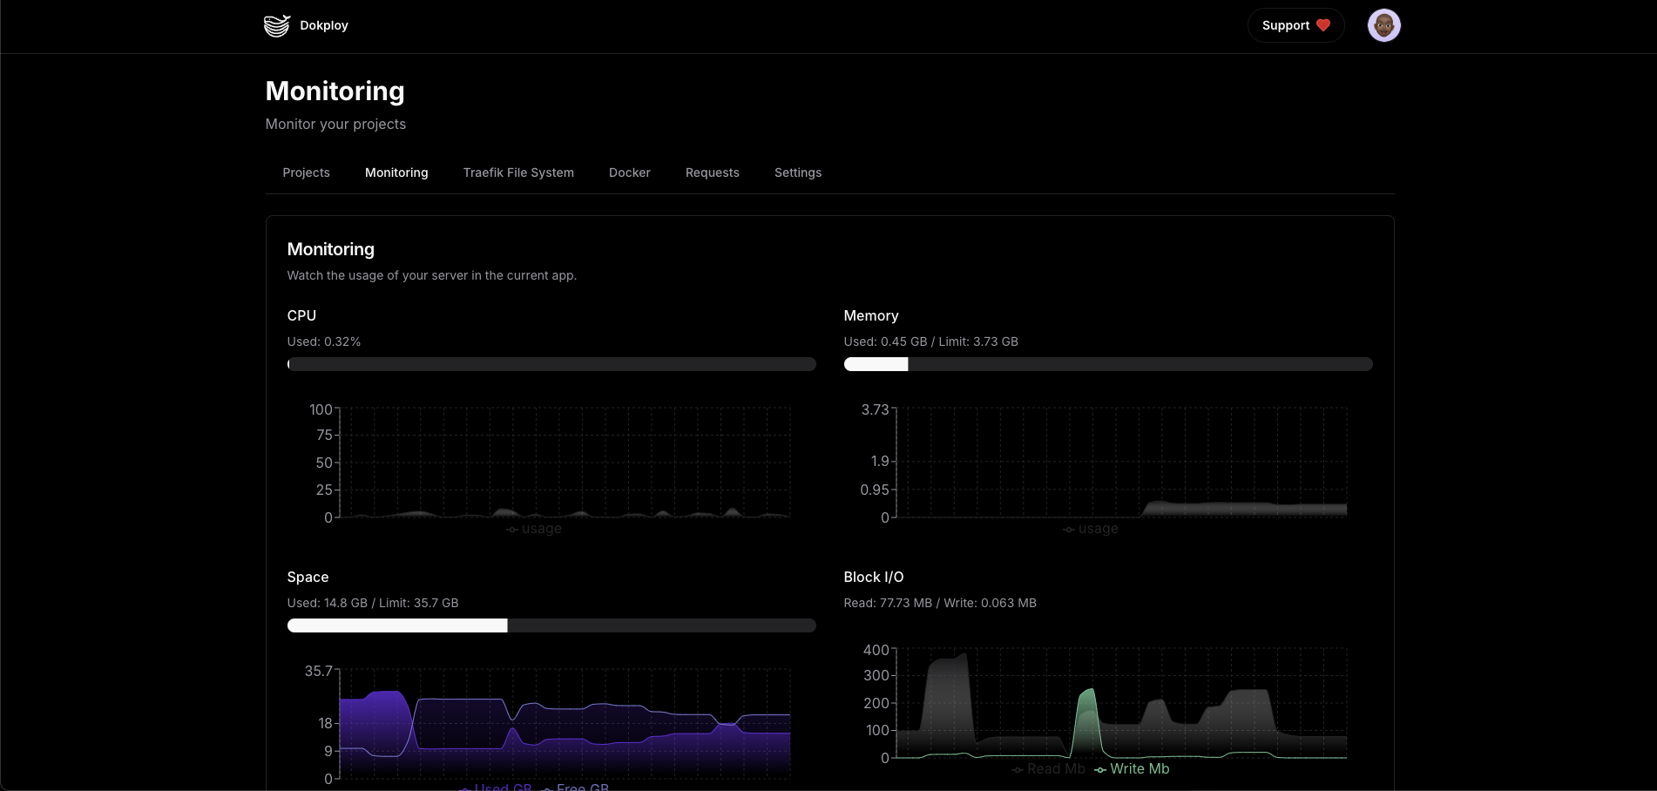1657x791 pixels.
Task: Click the Space usage progress bar
Action: 551,625
